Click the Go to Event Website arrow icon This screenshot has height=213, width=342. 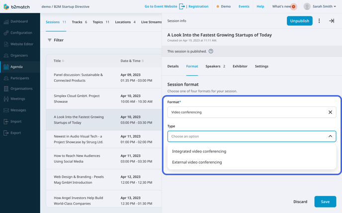point(182,6)
